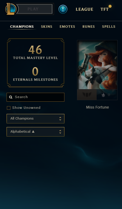This screenshot has width=122, height=209.
Task: Click in the champion Search field
Action: pyautogui.click(x=35, y=97)
